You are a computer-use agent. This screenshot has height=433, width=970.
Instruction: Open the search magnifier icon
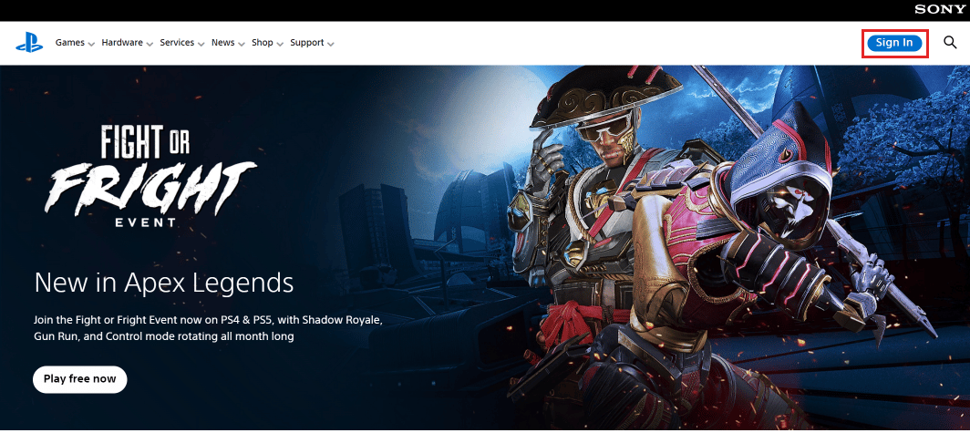[x=950, y=43]
